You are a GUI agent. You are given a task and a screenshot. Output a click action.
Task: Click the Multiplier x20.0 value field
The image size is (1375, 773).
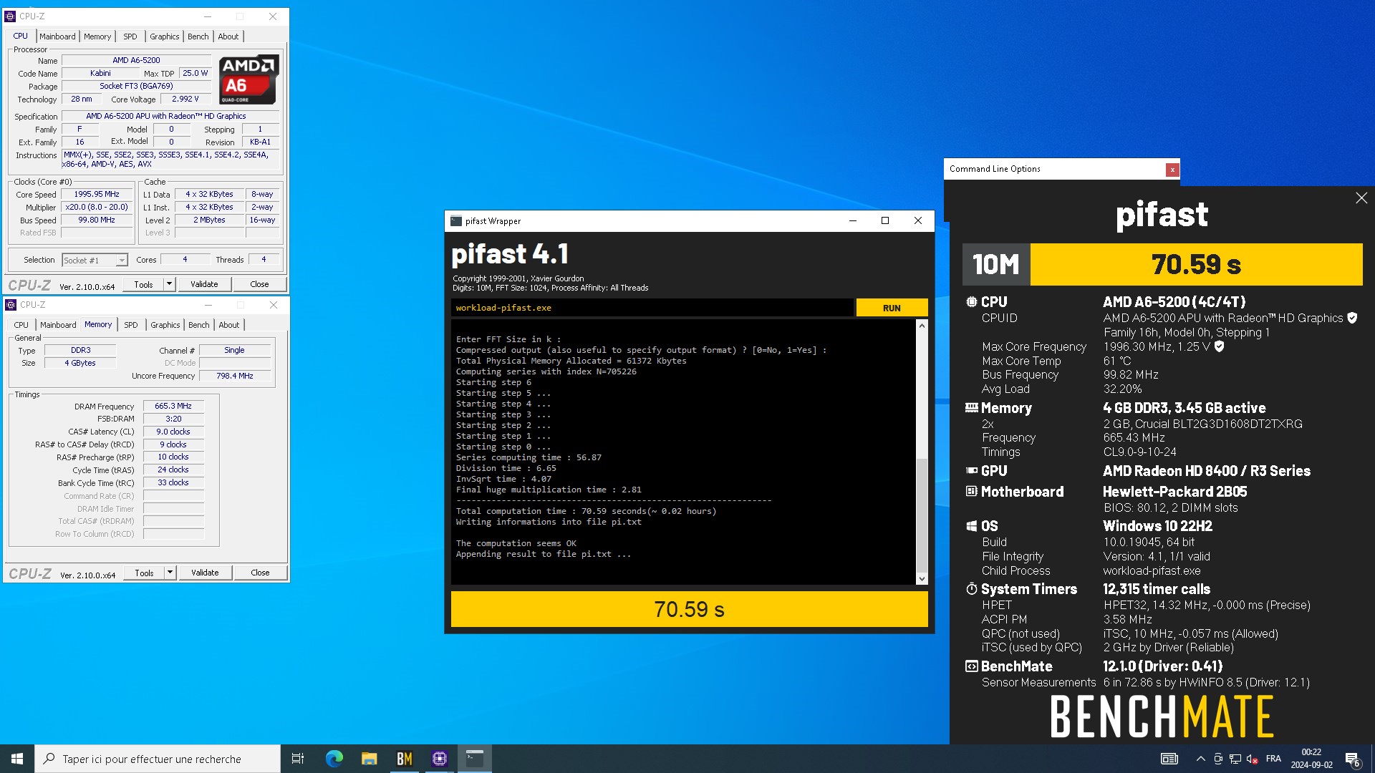point(97,207)
